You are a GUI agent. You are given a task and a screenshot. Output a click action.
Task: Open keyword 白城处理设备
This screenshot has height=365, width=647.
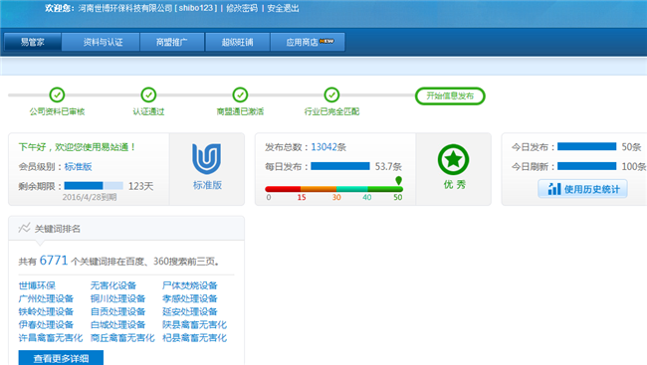click(118, 325)
